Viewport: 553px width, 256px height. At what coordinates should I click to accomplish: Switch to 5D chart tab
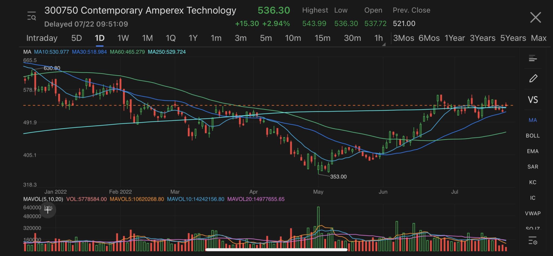click(76, 38)
